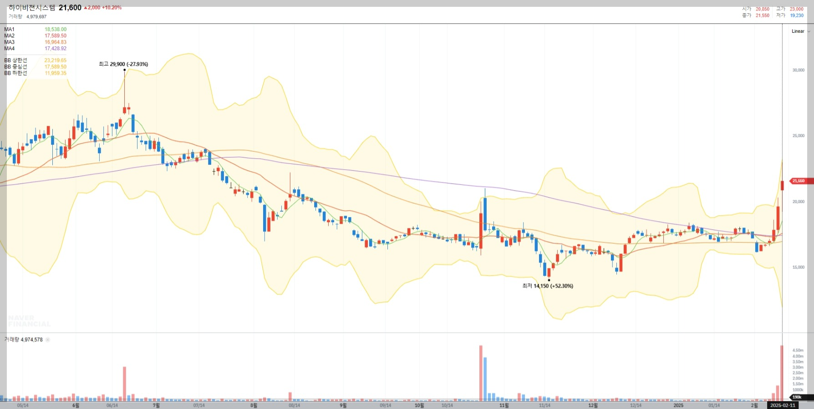Click the 2월 date axis label

[754, 405]
